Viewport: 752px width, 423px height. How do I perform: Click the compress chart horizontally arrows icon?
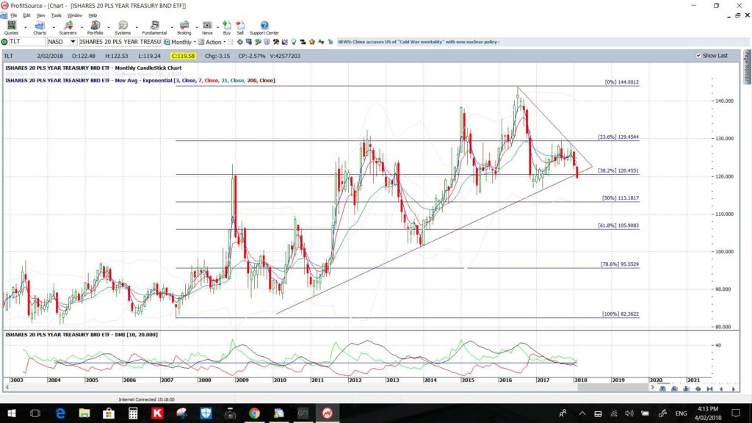point(710,389)
